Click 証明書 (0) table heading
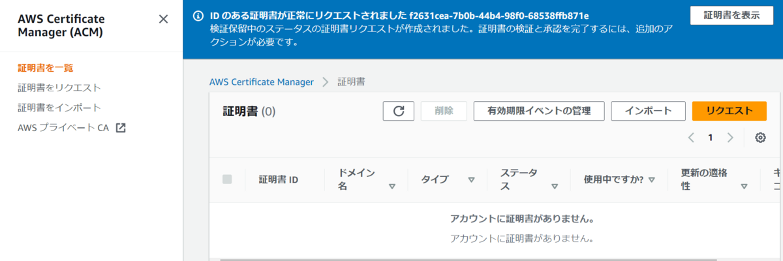Image resolution: width=783 pixels, height=261 pixels. point(249,112)
